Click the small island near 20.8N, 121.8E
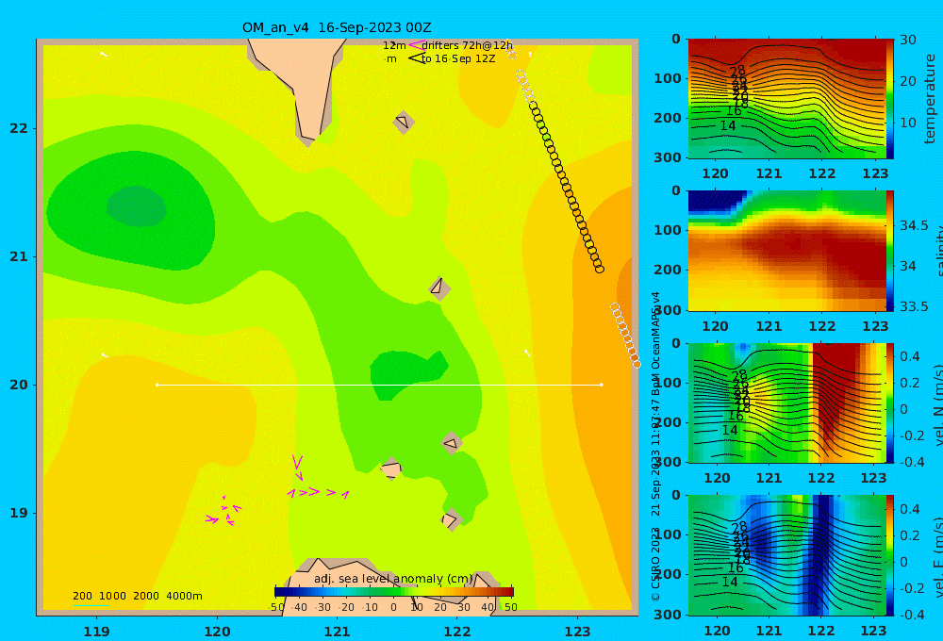This screenshot has height=641, width=943. point(439,288)
